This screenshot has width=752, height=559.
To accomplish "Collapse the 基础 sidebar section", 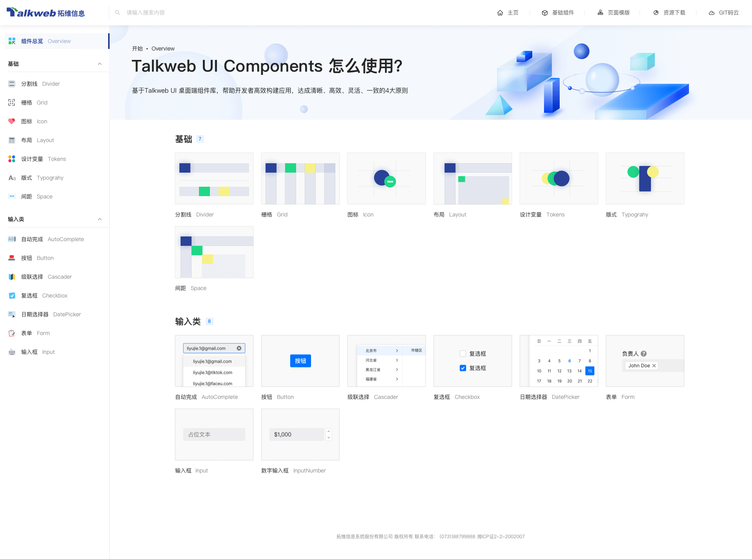I will tap(99, 64).
